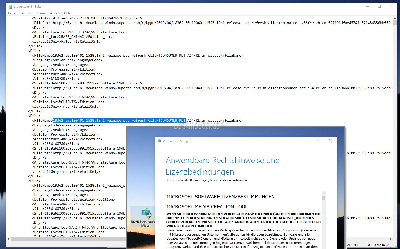400x249 pixels.
Task: Click Editor horizontal scrollbar left arrow
Action: (9, 239)
